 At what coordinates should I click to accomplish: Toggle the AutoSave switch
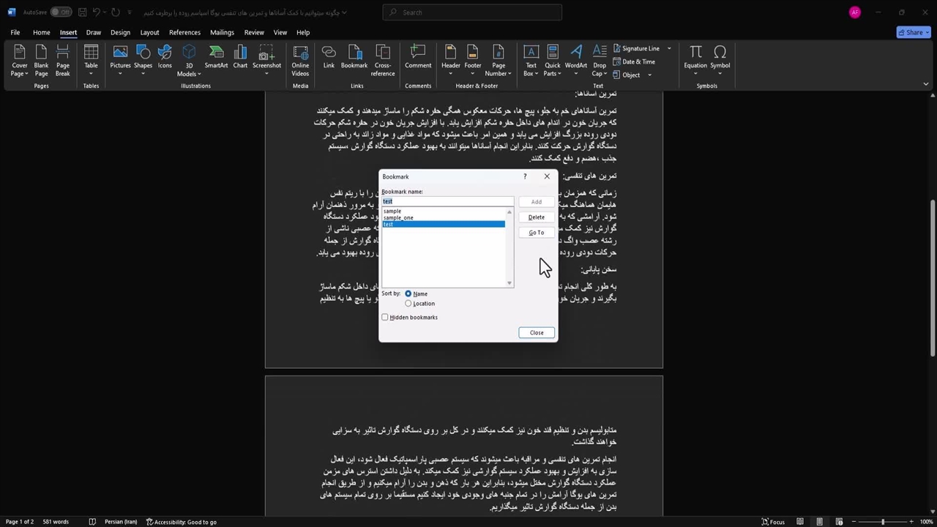[61, 12]
